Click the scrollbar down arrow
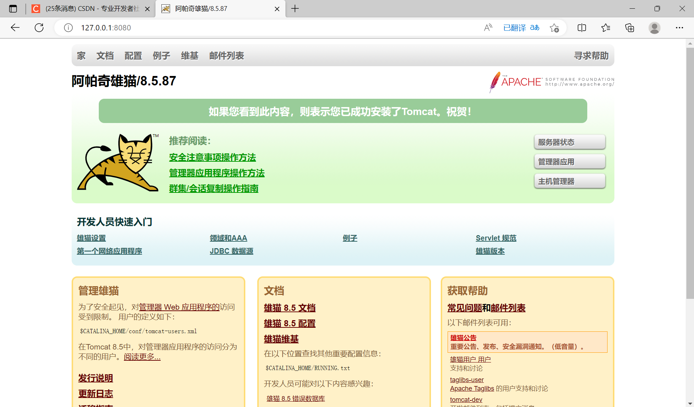Image resolution: width=694 pixels, height=407 pixels. pos(690,403)
